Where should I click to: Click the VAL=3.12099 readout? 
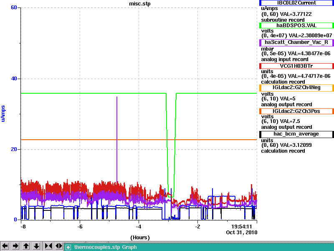tap(296, 145)
